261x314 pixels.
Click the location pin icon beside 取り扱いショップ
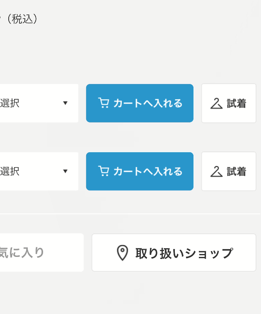click(122, 253)
